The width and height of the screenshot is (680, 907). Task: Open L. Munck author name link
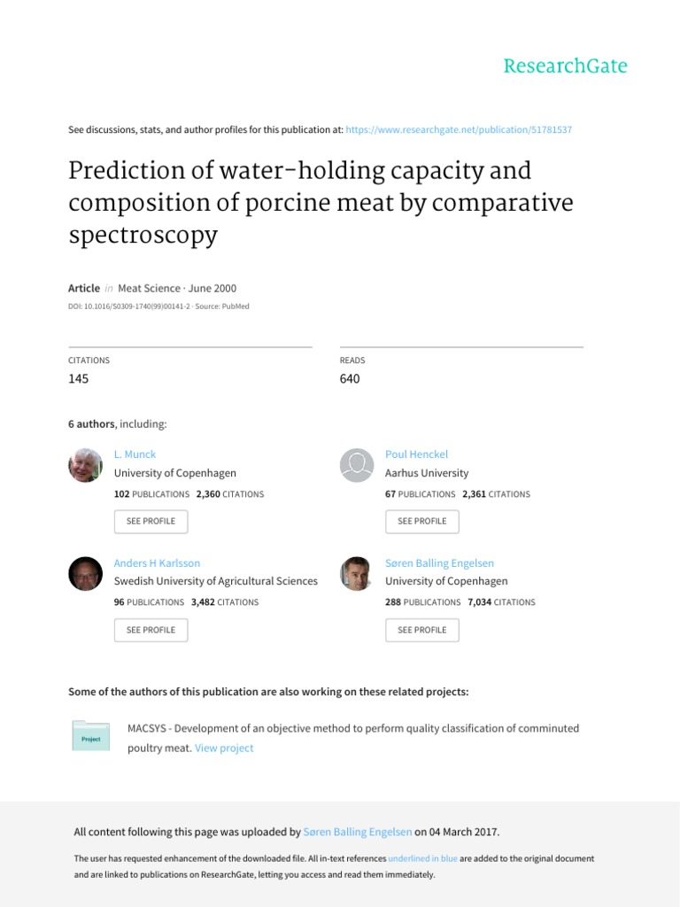(135, 454)
